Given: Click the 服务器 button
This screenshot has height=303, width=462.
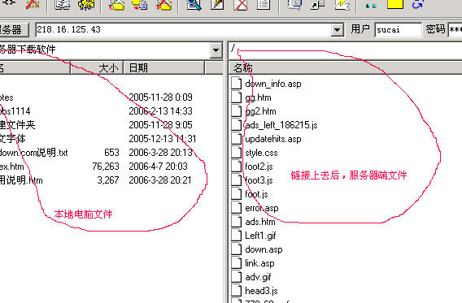Looking at the screenshot, I should click(x=14, y=30).
